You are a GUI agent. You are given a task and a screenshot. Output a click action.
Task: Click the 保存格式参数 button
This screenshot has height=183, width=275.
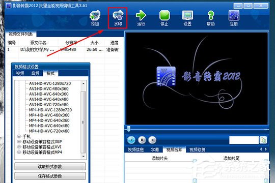click(50, 176)
